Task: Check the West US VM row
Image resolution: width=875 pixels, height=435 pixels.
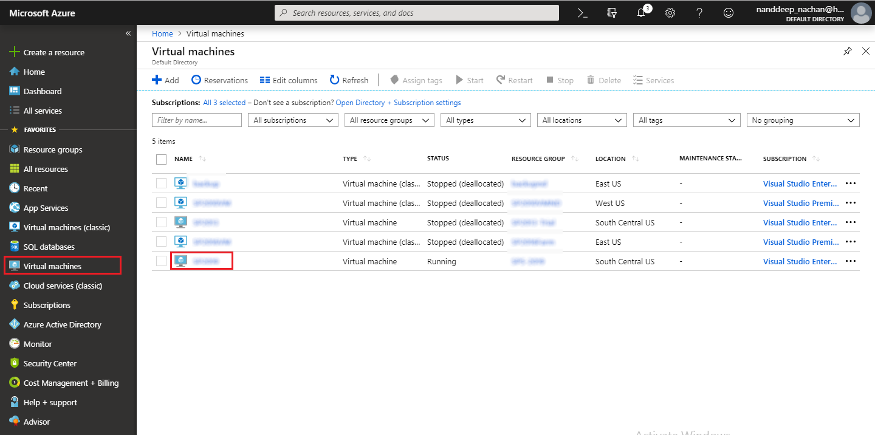Action: coord(161,203)
